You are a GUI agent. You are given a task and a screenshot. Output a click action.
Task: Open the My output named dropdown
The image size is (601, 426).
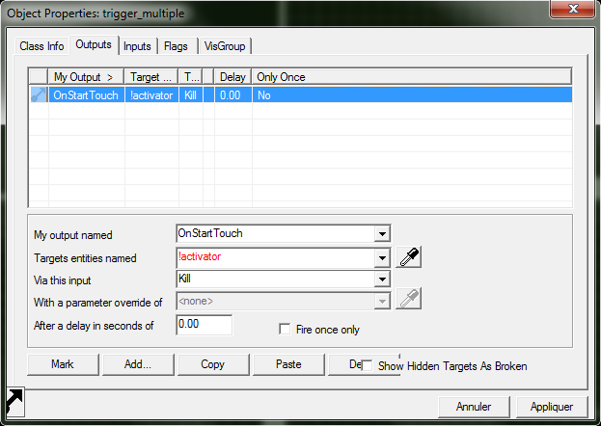[382, 234]
